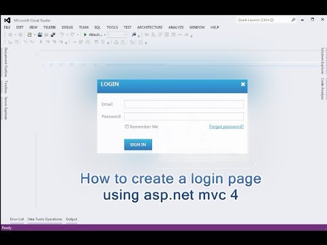Click the Redo toolbar icon
Viewport: 327px width, 245px height.
pyautogui.click(x=72, y=35)
